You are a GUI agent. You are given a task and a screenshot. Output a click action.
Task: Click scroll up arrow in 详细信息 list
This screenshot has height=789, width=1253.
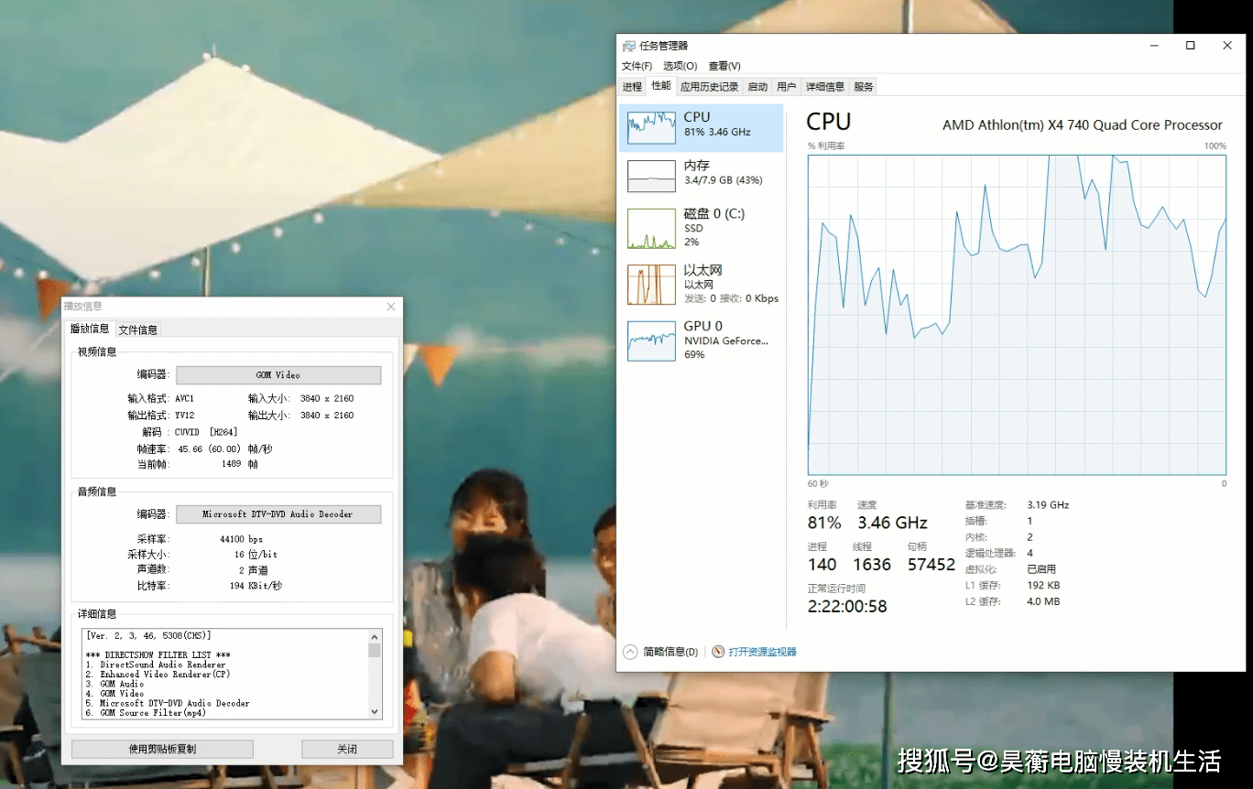pos(374,637)
